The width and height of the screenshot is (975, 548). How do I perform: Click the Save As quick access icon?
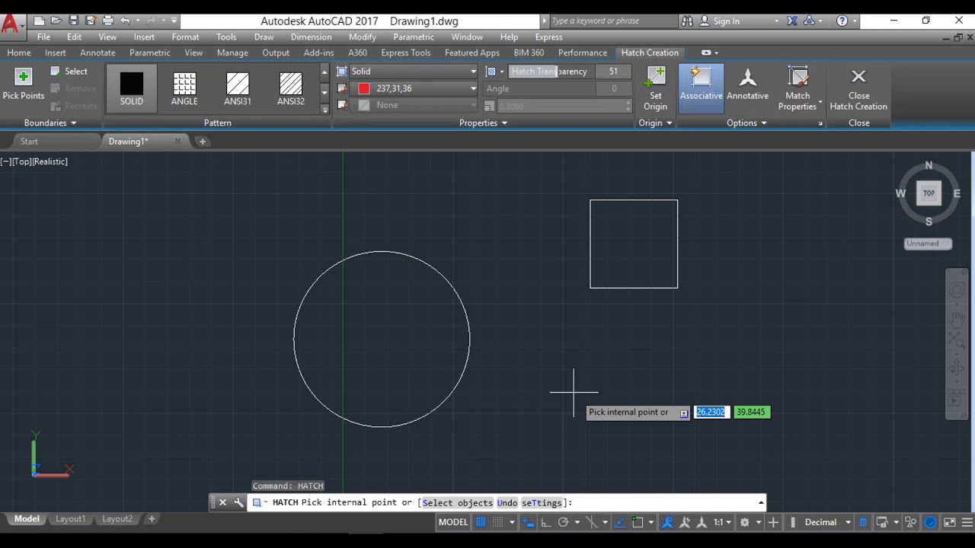90,21
